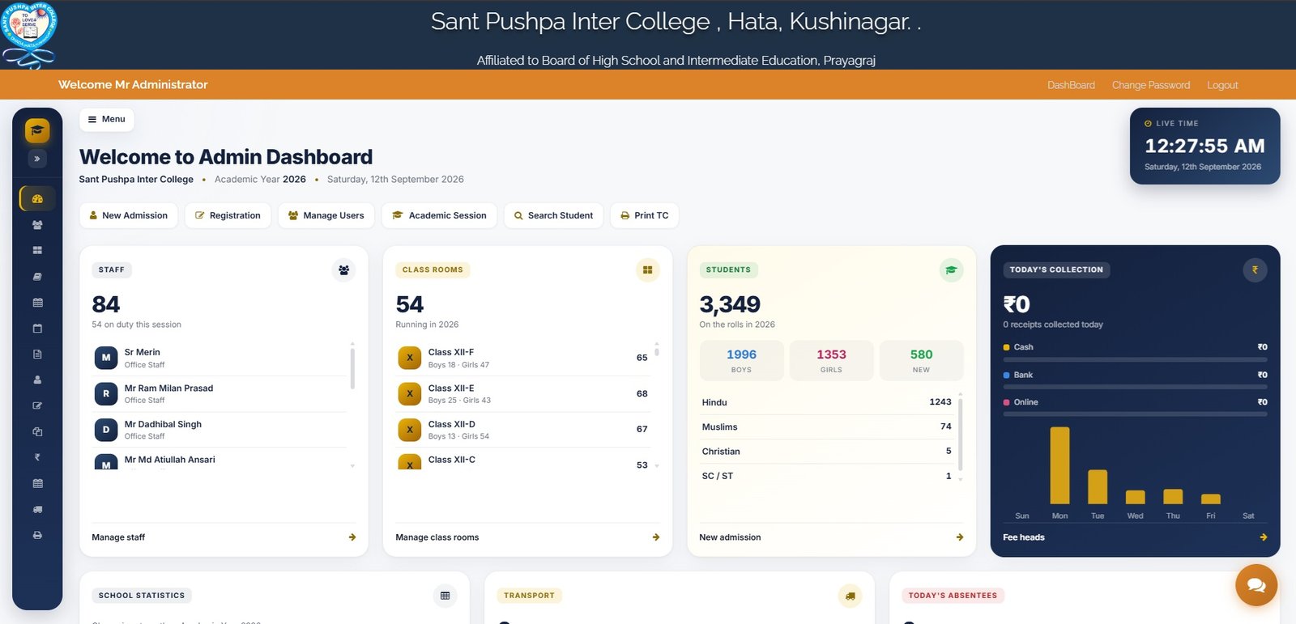Select Class XII-F row in class rooms

click(523, 358)
